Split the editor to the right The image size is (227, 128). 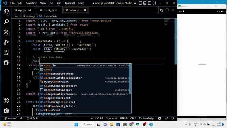[167, 10]
